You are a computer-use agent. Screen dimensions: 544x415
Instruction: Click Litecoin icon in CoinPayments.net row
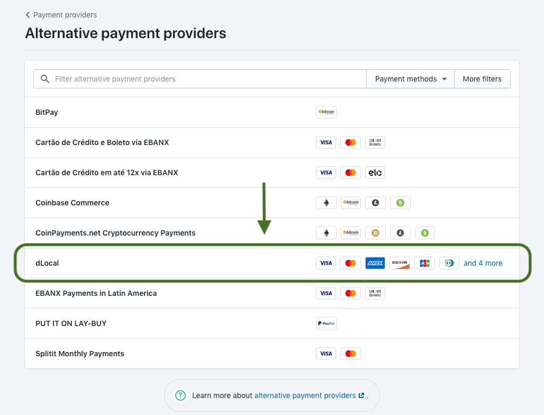point(401,233)
